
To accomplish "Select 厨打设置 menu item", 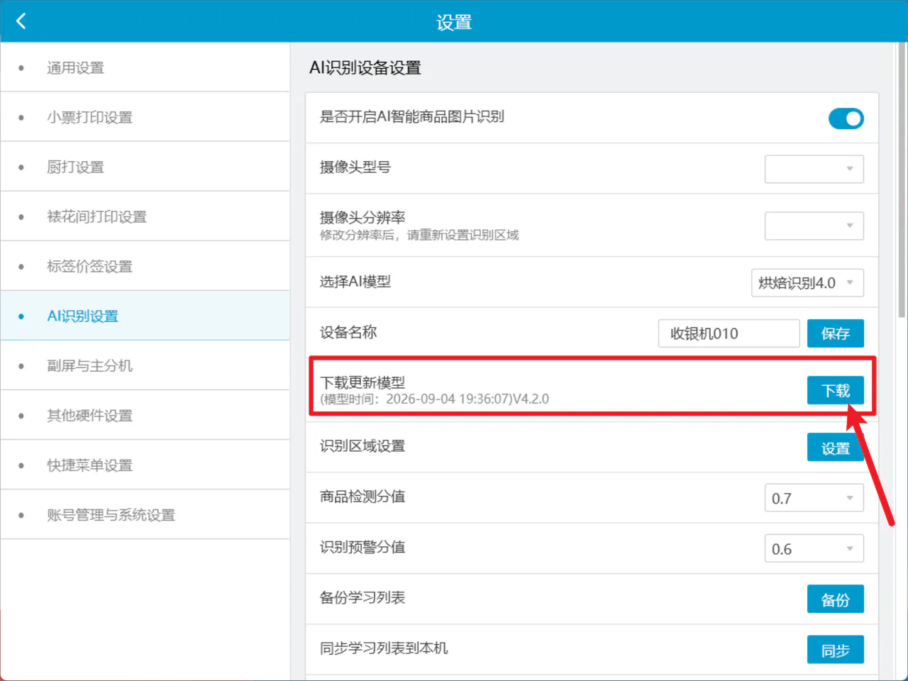I will (145, 167).
